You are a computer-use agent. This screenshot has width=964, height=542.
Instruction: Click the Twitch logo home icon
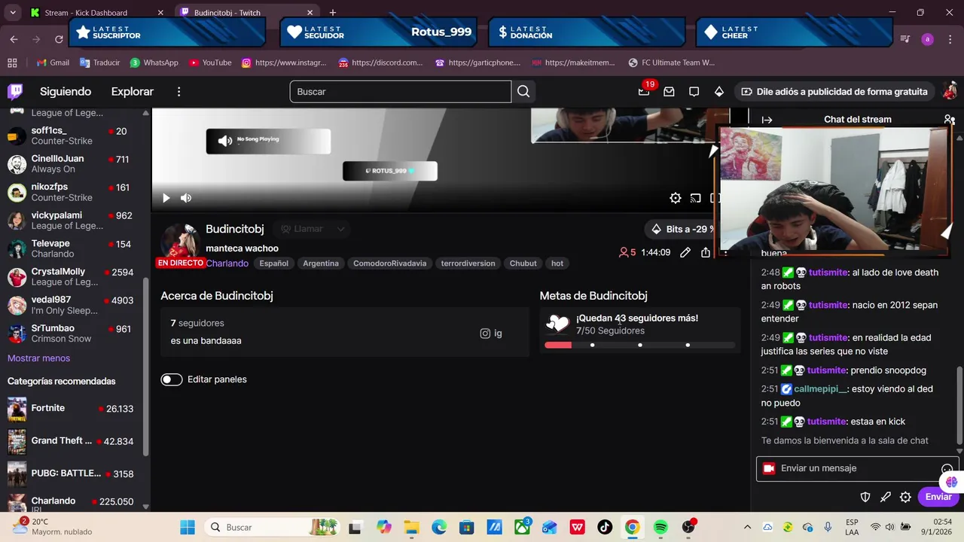[15, 92]
